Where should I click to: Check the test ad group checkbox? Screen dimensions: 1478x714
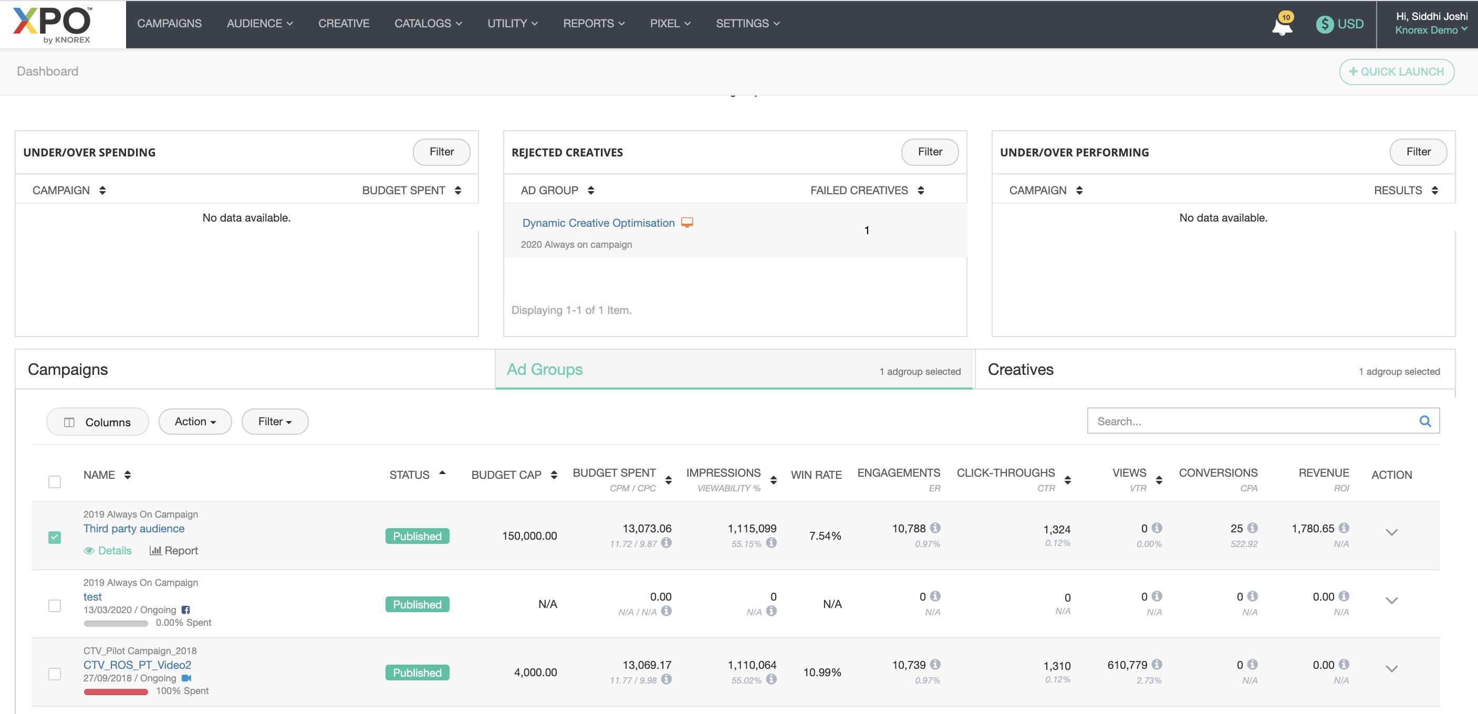55,606
